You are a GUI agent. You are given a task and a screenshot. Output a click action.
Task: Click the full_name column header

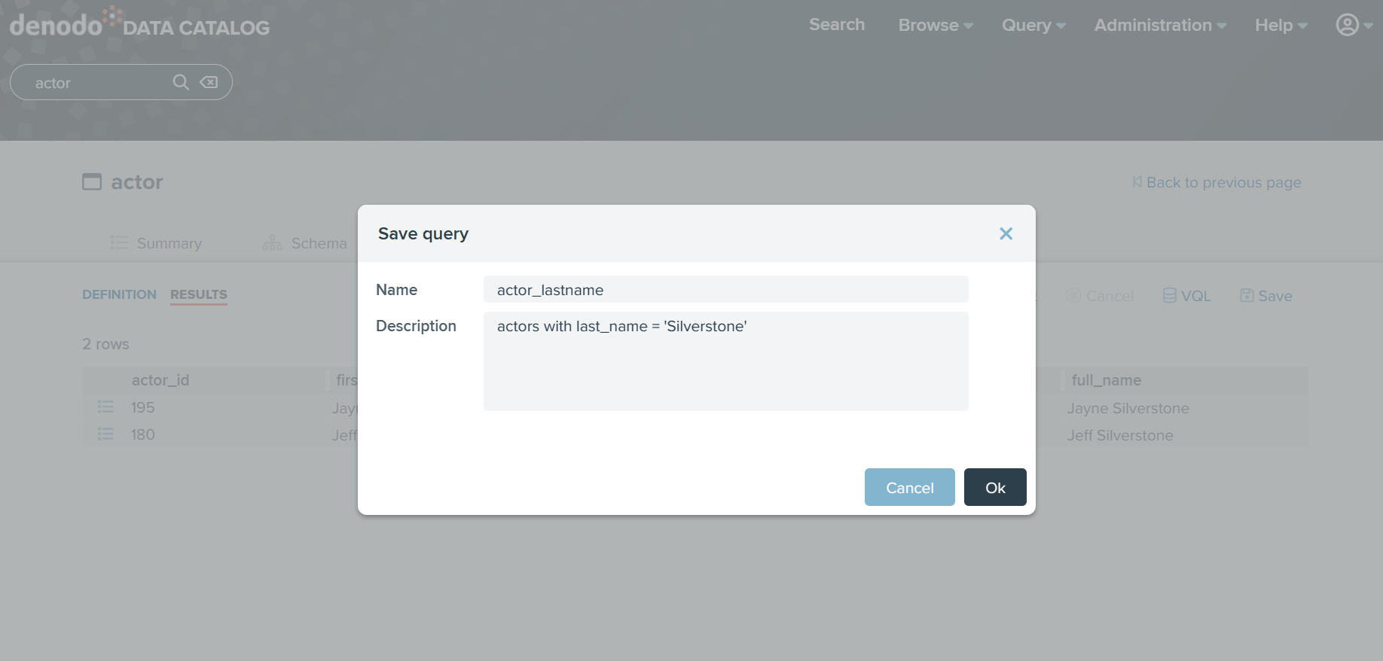[x=1106, y=380]
